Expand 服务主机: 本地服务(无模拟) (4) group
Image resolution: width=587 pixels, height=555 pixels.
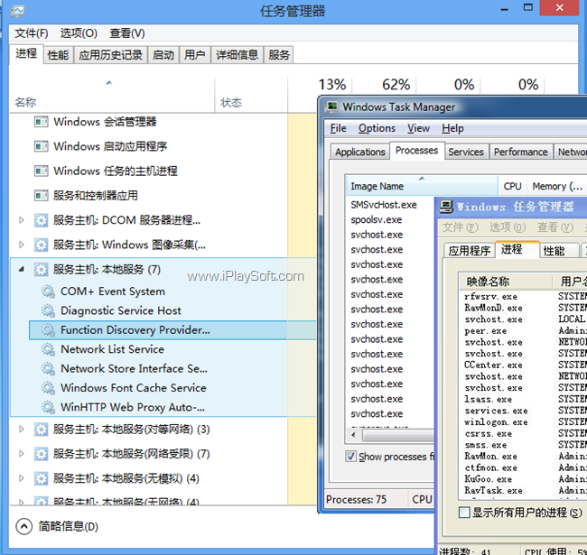22,478
